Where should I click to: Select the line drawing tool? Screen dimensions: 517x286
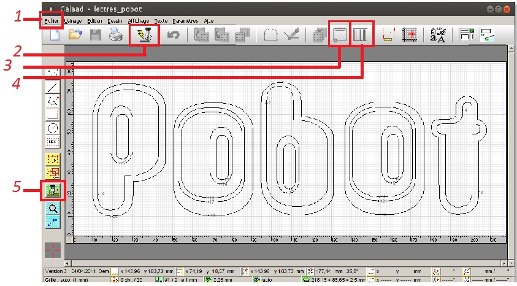coord(53,87)
